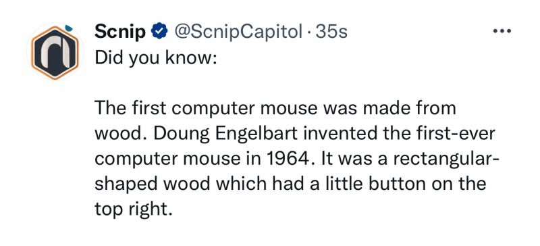The width and height of the screenshot is (540, 246).
Task: Click 'computer mouse in' on the third line
Action: (x=179, y=159)
